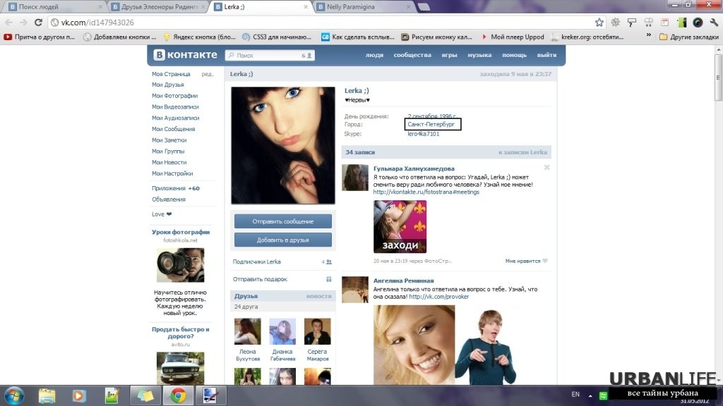Open the Притча о другом bookmark

[x=40, y=37]
